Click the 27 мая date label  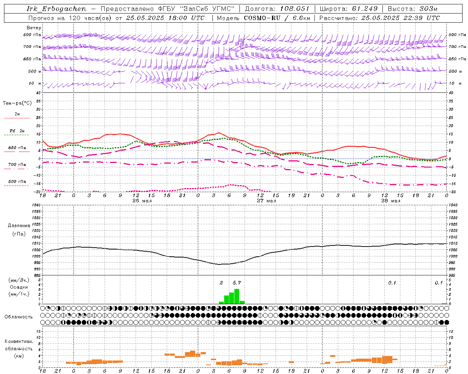click(x=266, y=201)
